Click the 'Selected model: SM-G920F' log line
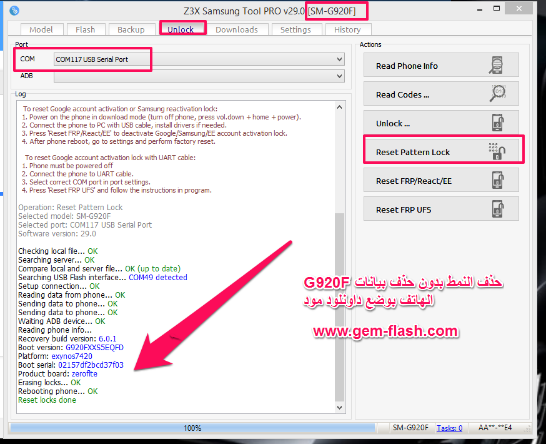The width and height of the screenshot is (546, 444). click(64, 216)
